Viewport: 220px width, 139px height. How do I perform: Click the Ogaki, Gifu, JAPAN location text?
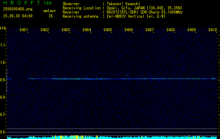(x=144, y=8)
